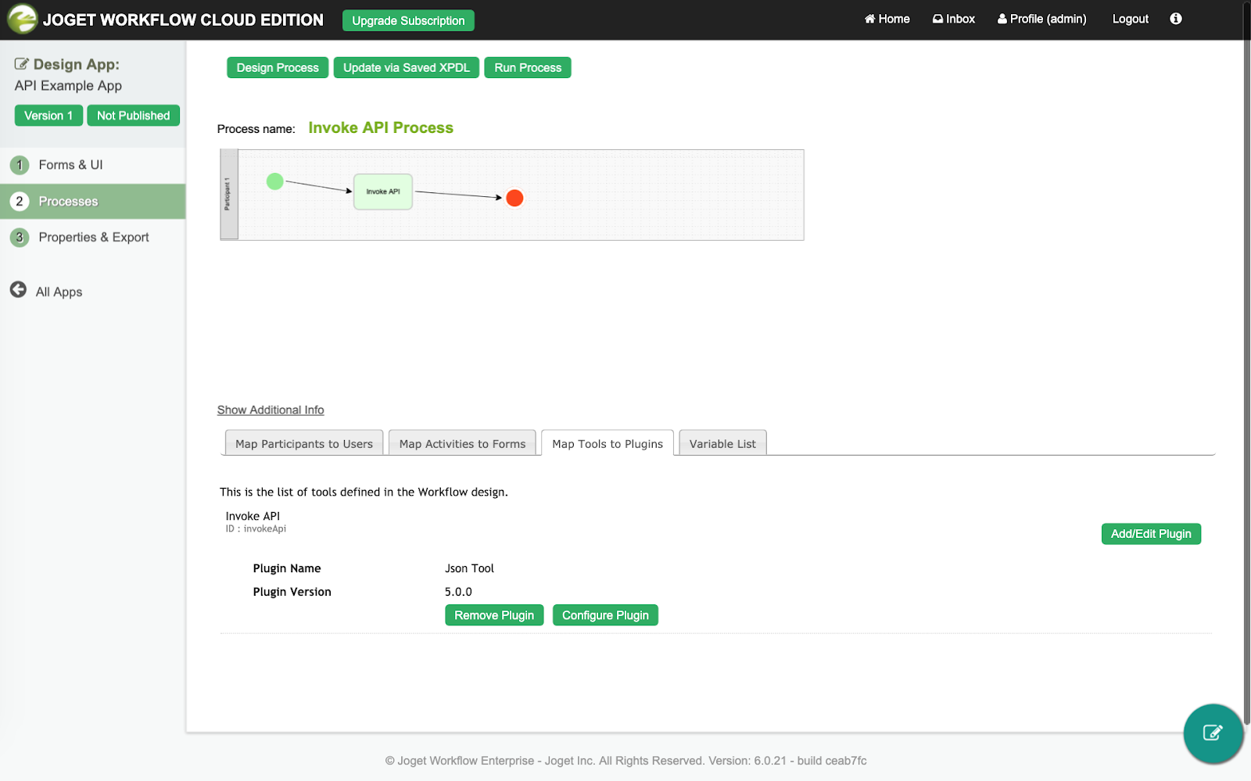The height and width of the screenshot is (781, 1251).
Task: Open Forms & UI section
Action: click(x=92, y=165)
